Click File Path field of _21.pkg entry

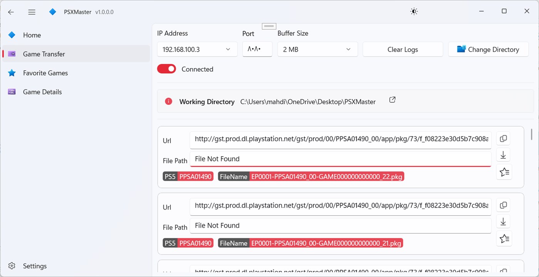pos(341,226)
